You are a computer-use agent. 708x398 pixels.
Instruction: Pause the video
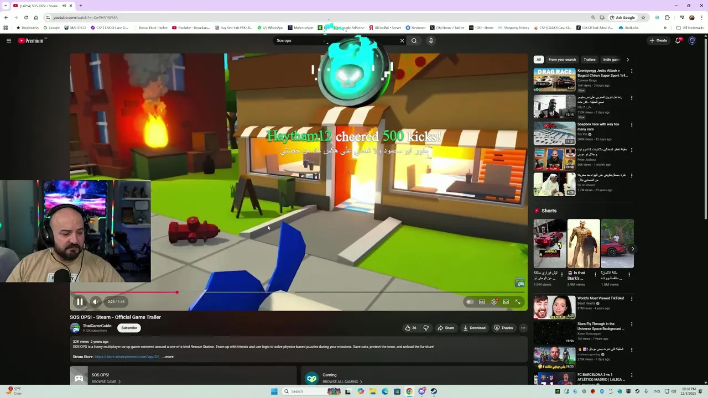[80, 302]
